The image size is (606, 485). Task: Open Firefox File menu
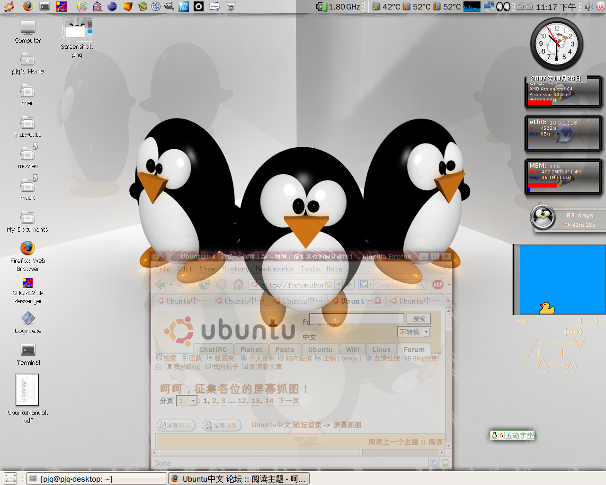pyautogui.click(x=162, y=269)
